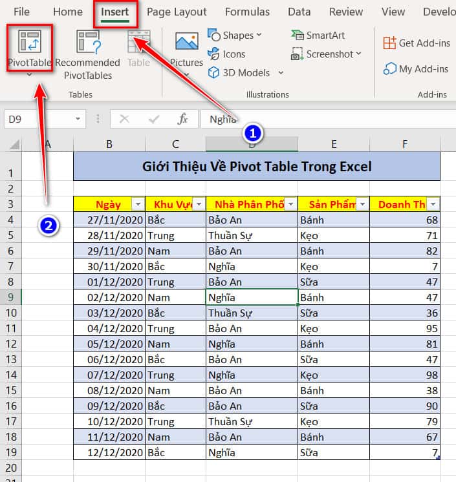Click date 06/12/2020 in row 13
The height and width of the screenshot is (482, 456).
tap(109, 359)
